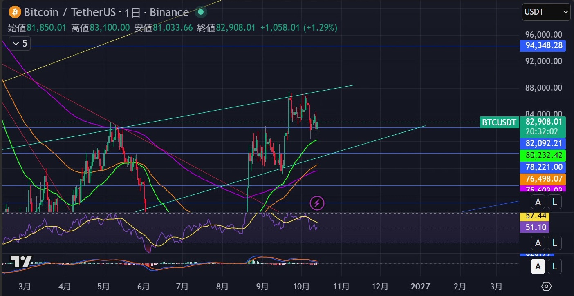Click the 96,000.00 price axis label
This screenshot has width=574, height=296.
544,35
